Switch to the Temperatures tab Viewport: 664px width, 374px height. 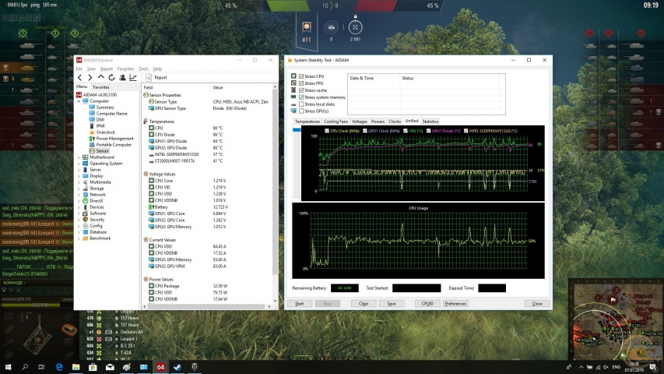click(x=307, y=122)
